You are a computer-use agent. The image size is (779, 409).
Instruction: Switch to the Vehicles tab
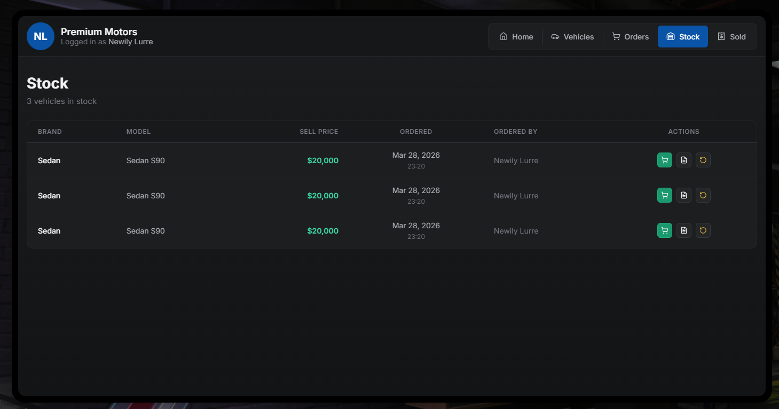coord(572,37)
